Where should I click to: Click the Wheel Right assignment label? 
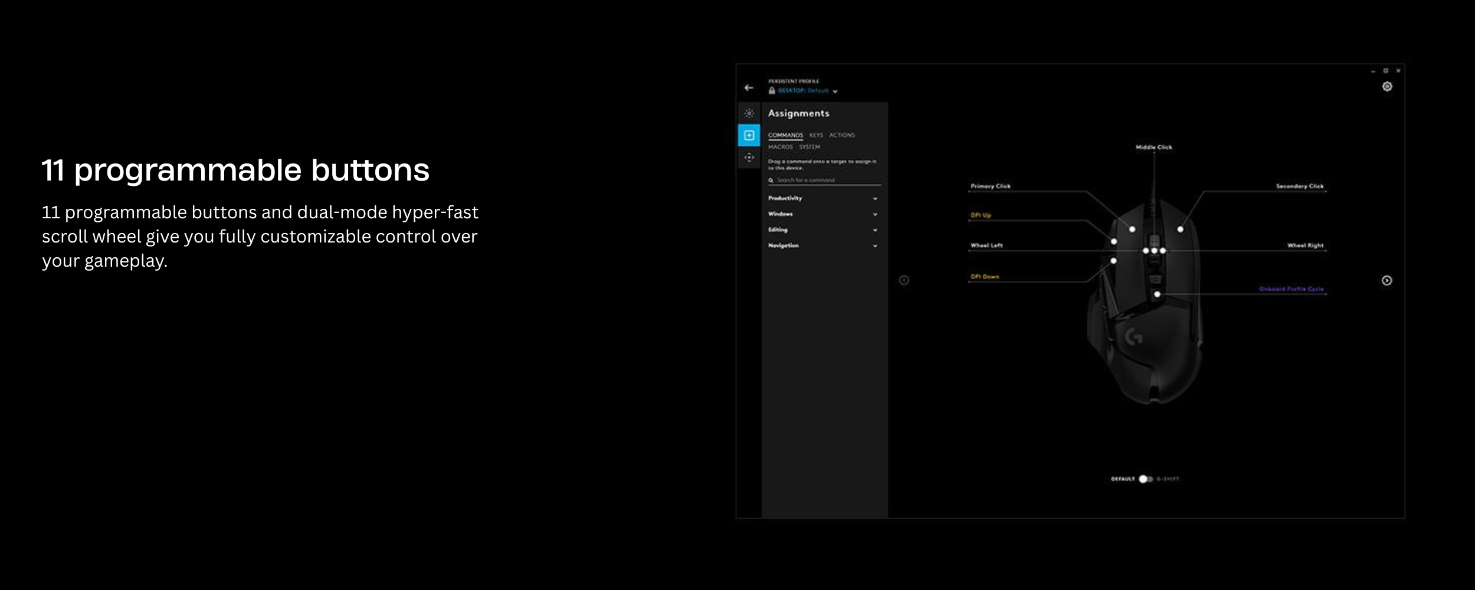click(1305, 245)
